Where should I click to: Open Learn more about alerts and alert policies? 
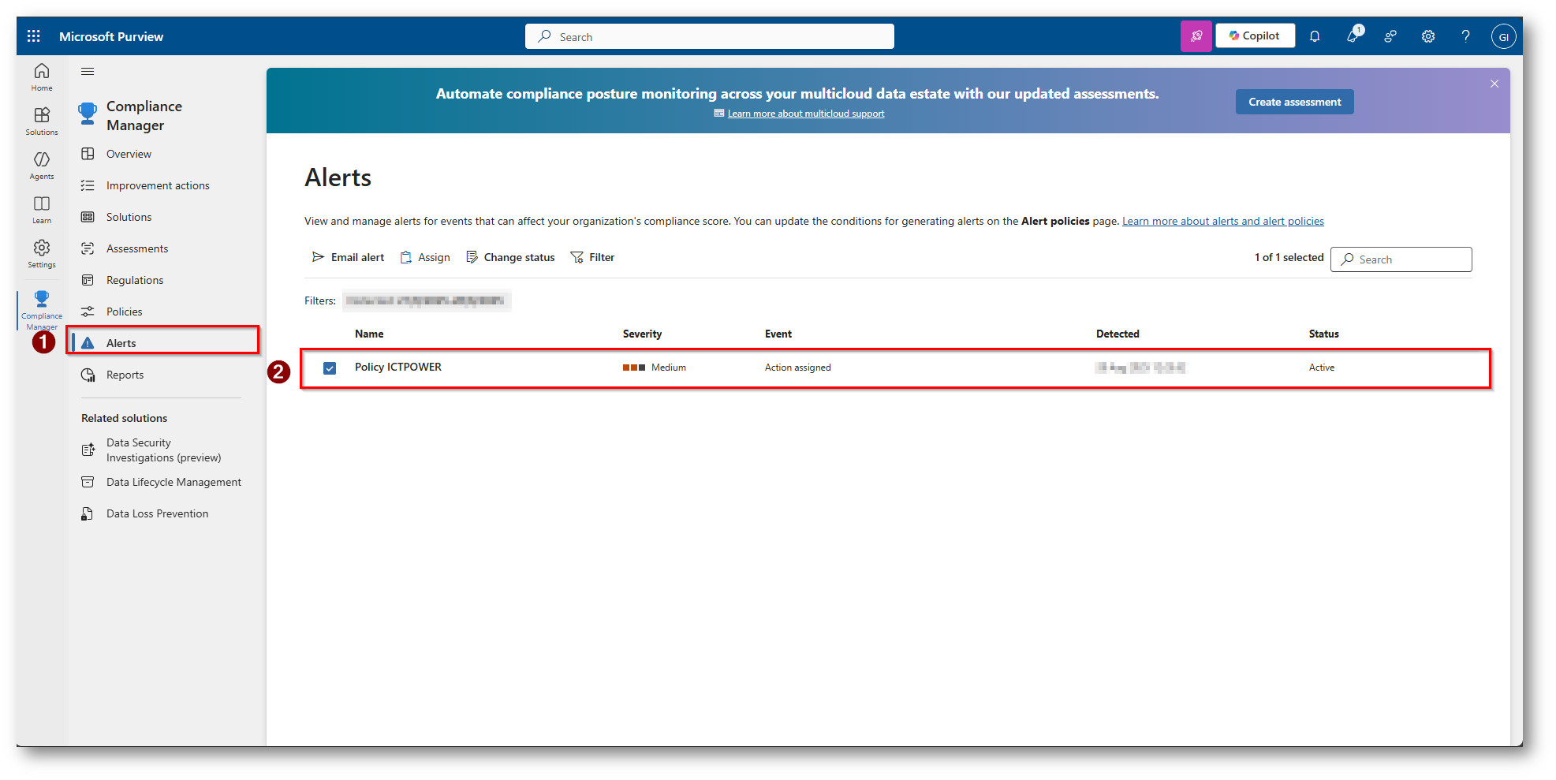pyautogui.click(x=1223, y=221)
